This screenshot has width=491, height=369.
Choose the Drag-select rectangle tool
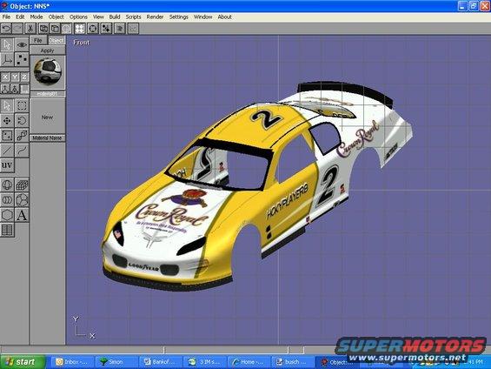[x=22, y=105]
